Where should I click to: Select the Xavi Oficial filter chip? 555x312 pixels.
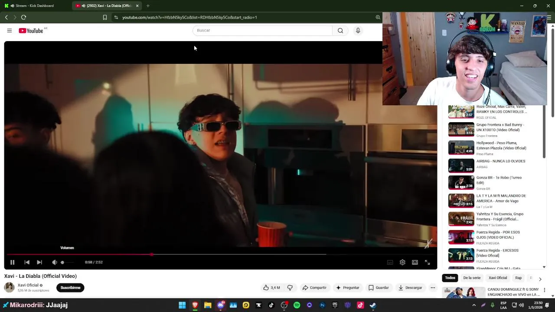point(498,278)
